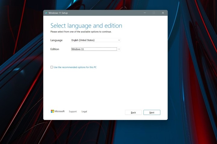The image size is (217, 144).
Task: Expand the Language dropdown arrow
Action: [x=119, y=40]
